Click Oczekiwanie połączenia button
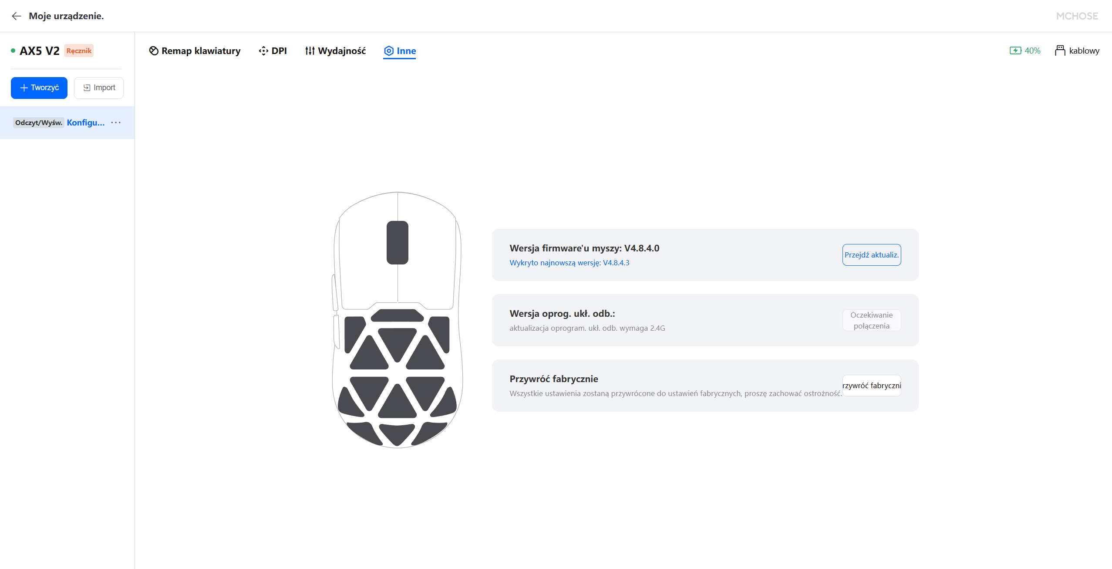The width and height of the screenshot is (1112, 569). click(x=871, y=320)
